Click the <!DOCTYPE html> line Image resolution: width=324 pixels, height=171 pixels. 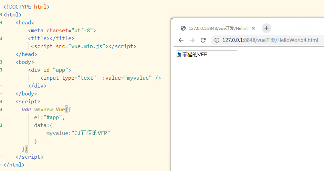27,7
